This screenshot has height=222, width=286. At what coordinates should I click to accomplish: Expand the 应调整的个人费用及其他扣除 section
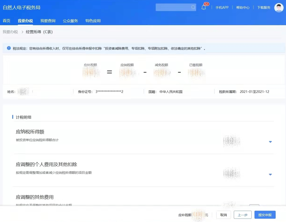click(x=270, y=175)
